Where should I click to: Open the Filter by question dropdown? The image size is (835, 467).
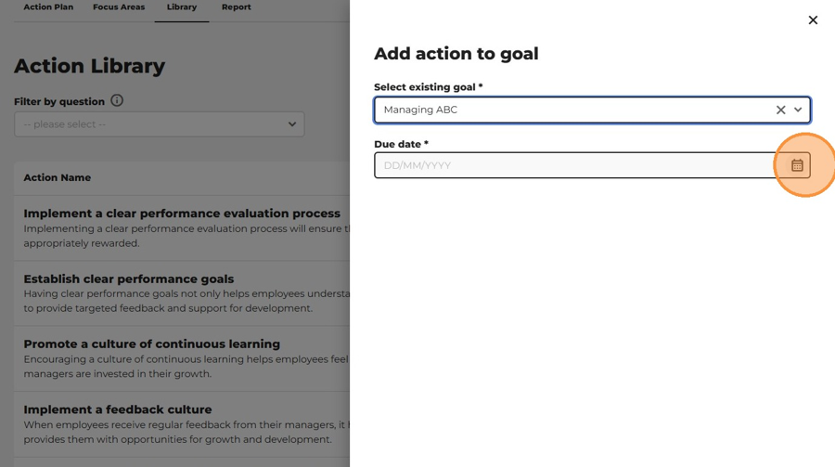point(160,124)
